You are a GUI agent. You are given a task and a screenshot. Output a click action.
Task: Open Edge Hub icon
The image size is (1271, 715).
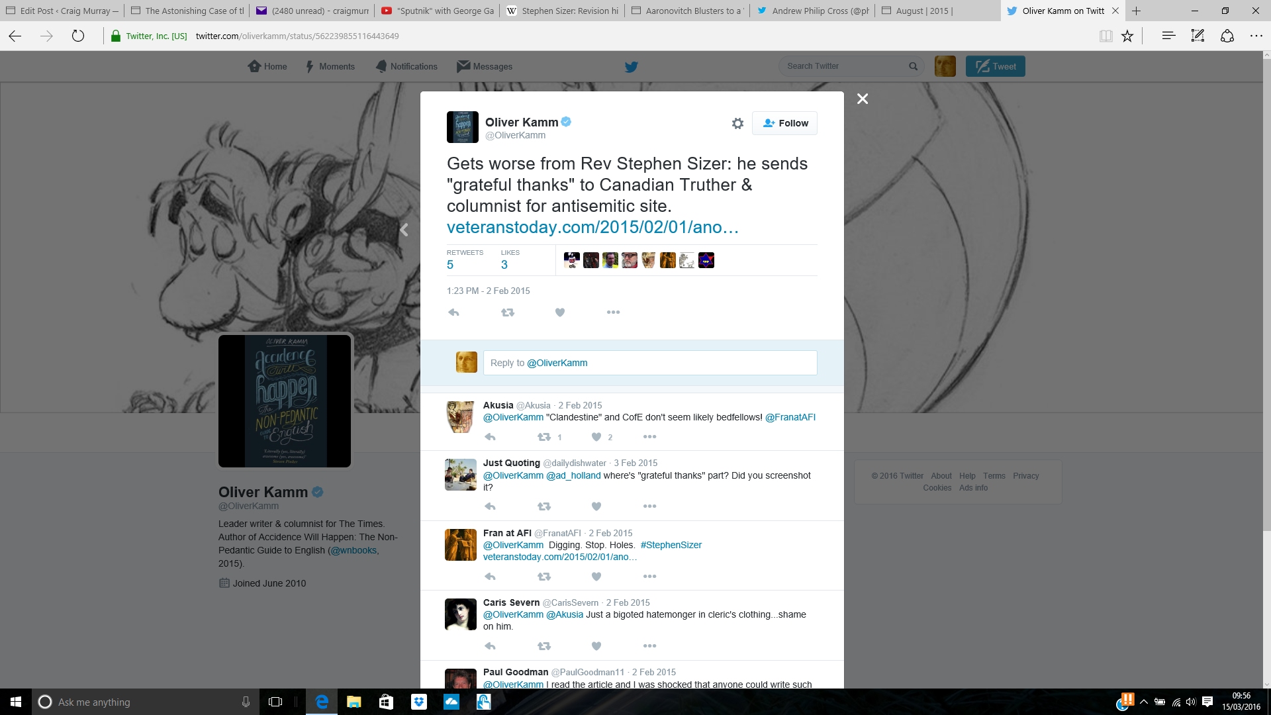click(1168, 36)
